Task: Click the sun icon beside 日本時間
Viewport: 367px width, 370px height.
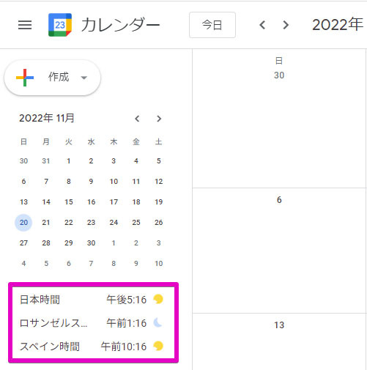Action: (158, 299)
